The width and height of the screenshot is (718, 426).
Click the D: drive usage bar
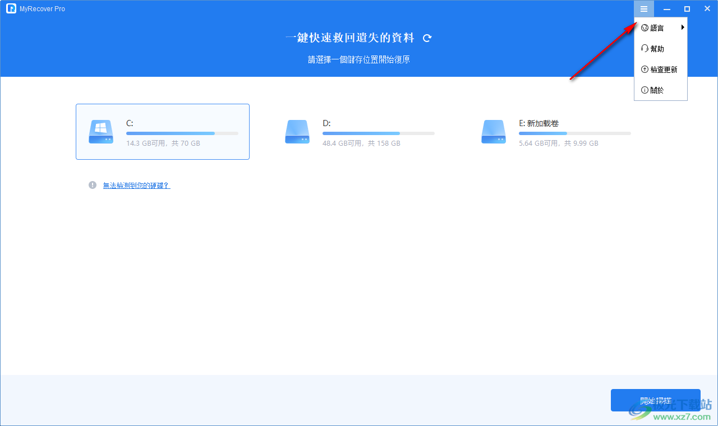[379, 133]
